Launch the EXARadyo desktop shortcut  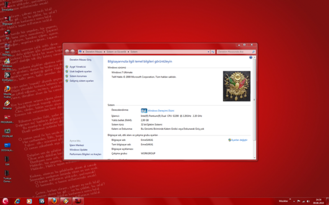[7, 76]
